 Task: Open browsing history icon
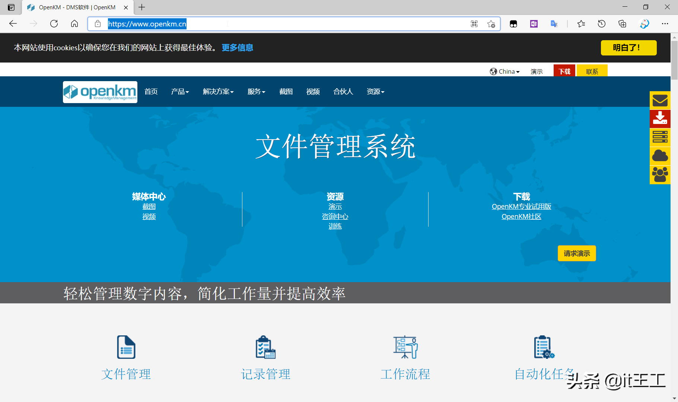[x=602, y=24]
